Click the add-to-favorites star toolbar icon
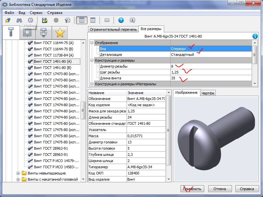Image resolution: width=263 pixels, height=197 pixels. click(8, 20)
